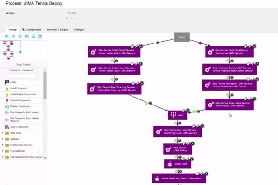Screen dimensions: 278x185
Task: Toggle success condition below Tennis Simulation UIMA step
Action: pos(227,95)
